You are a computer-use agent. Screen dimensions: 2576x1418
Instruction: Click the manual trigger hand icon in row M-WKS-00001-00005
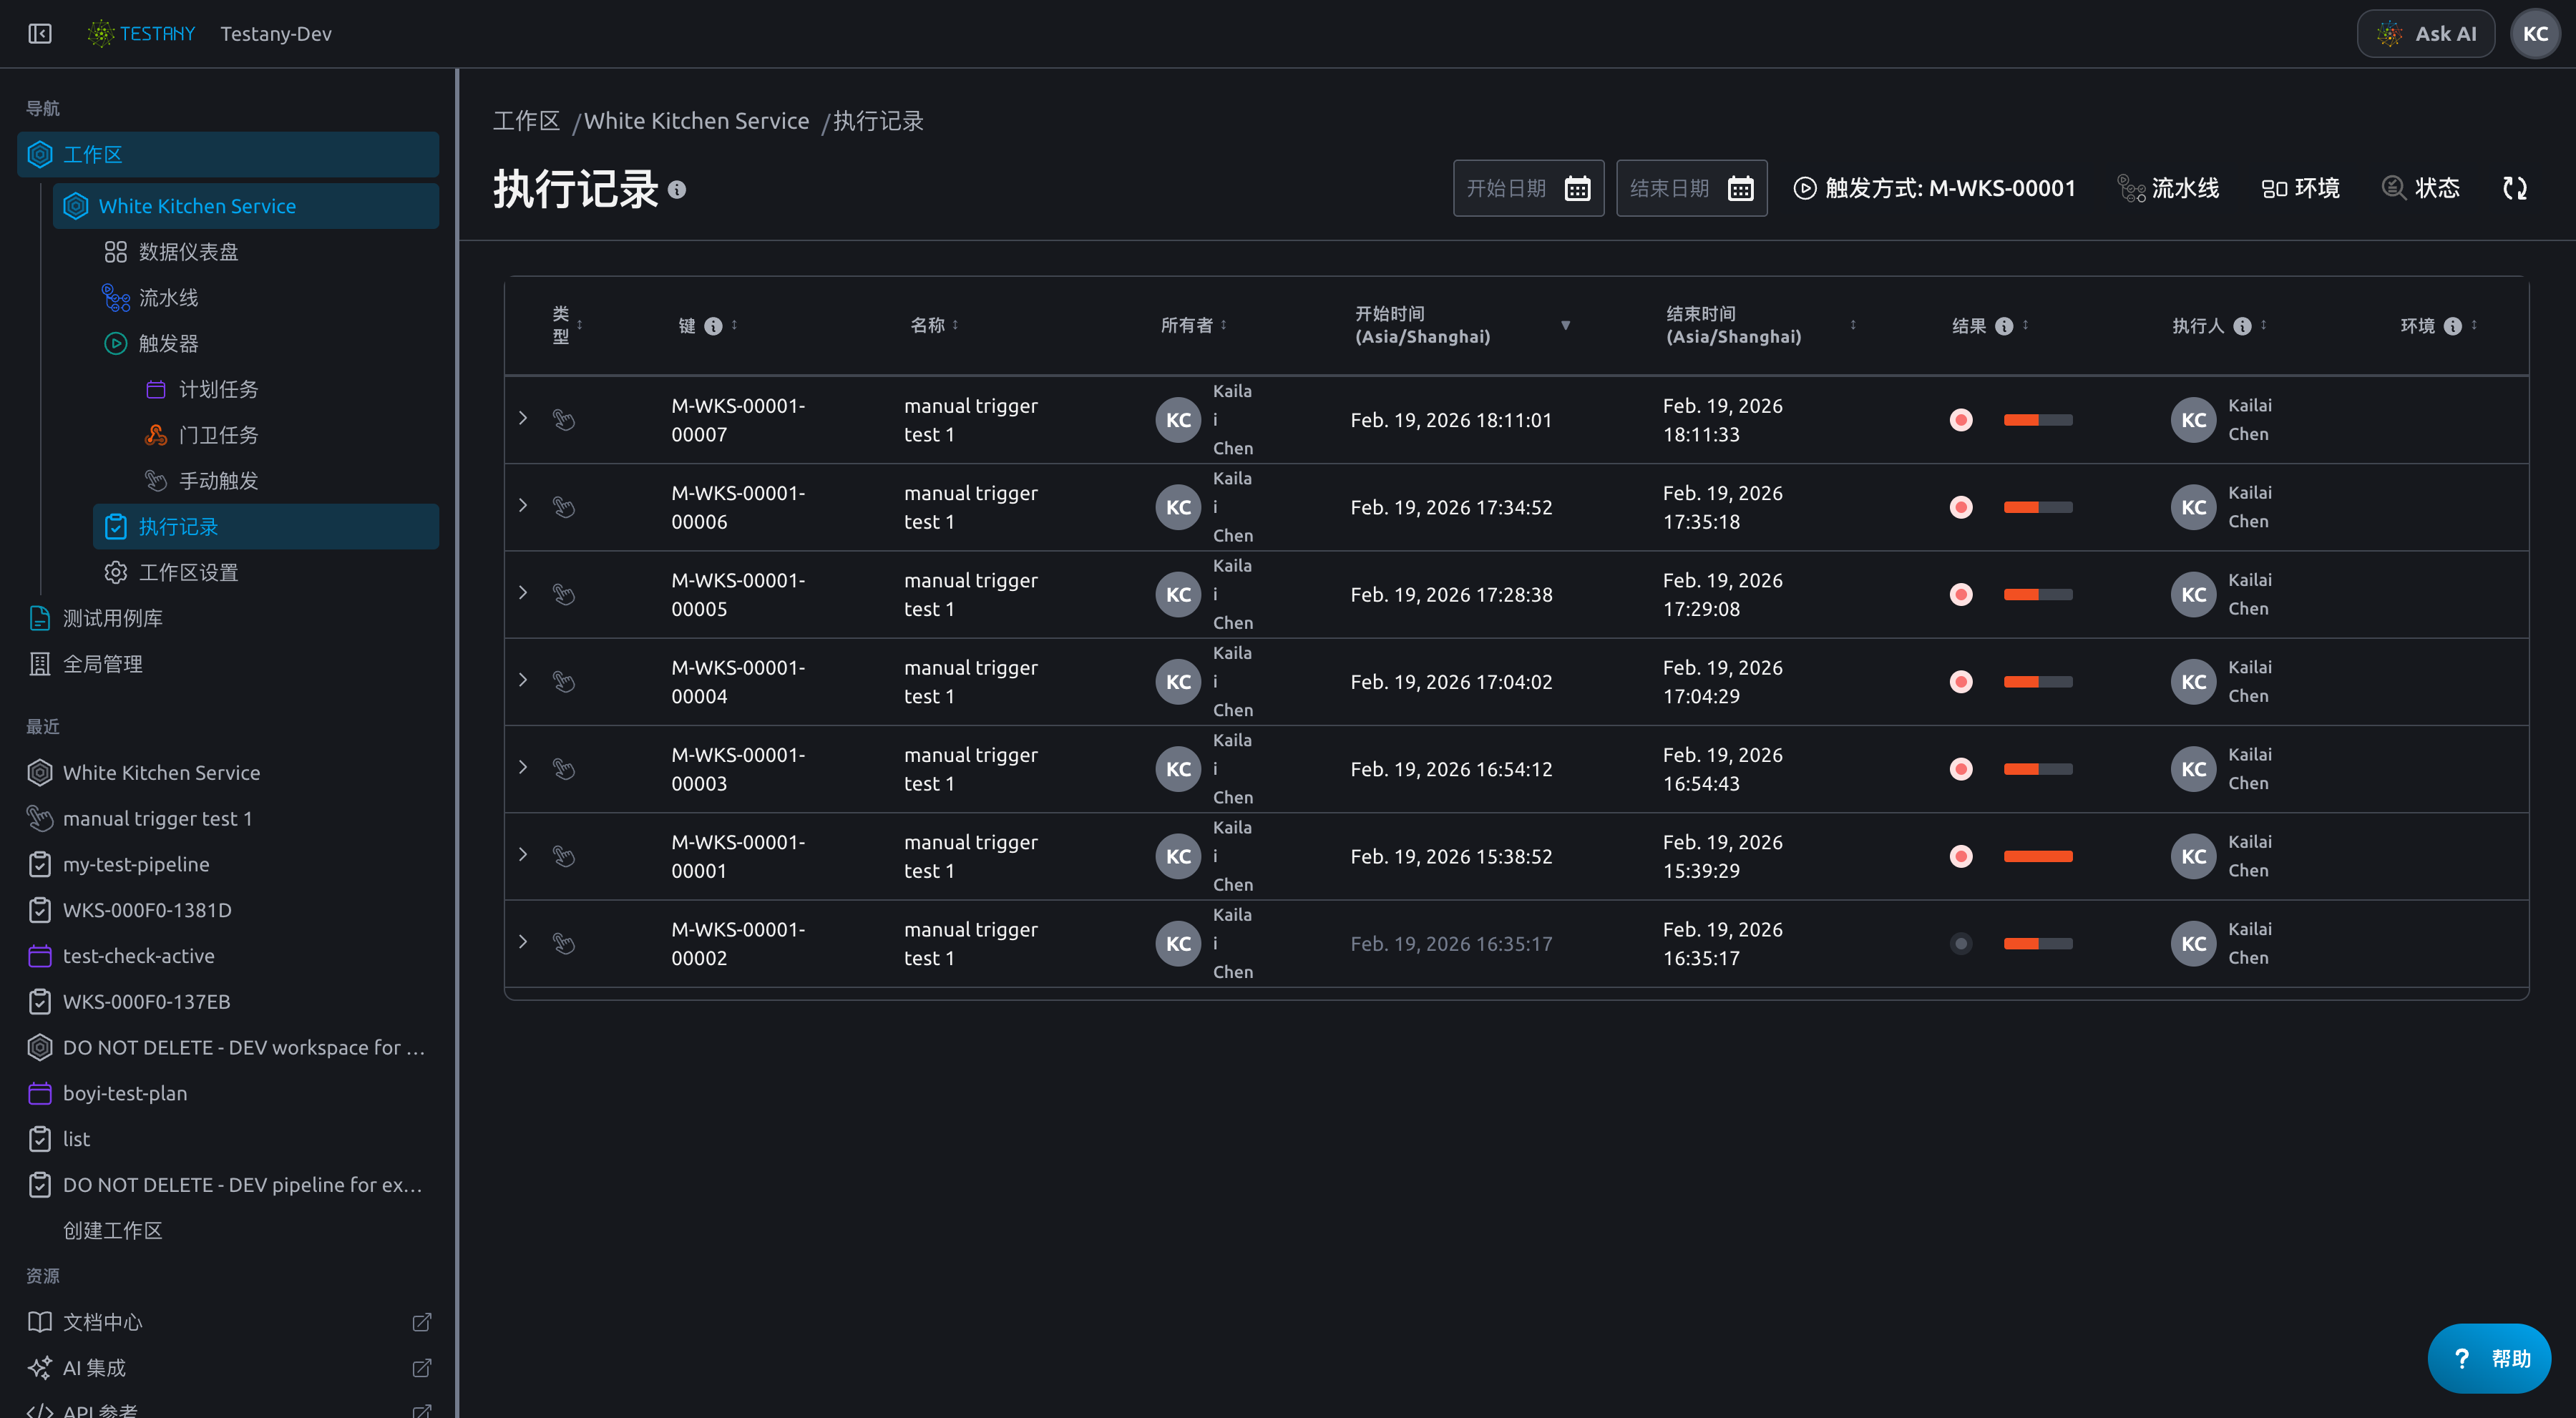564,594
